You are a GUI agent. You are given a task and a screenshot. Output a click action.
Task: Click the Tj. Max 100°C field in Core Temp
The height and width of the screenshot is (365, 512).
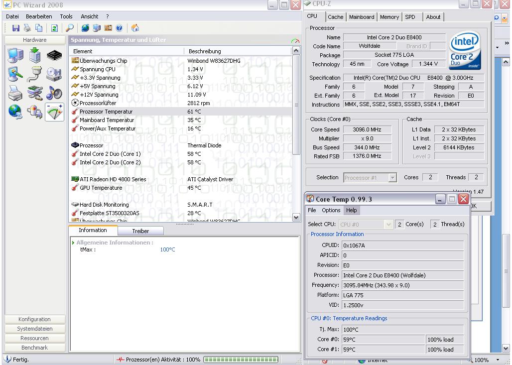click(x=402, y=330)
